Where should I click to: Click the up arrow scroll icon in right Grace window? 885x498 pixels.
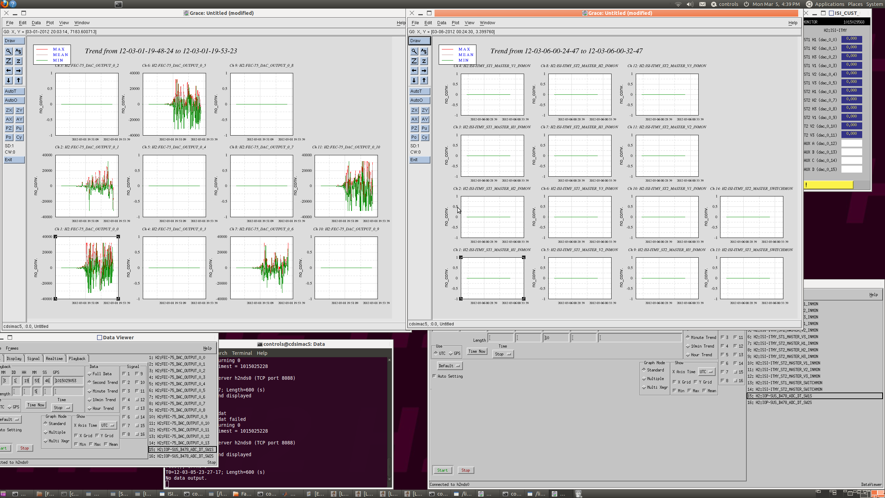point(424,80)
